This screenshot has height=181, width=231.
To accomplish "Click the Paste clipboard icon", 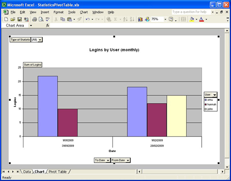I will point(69,19).
